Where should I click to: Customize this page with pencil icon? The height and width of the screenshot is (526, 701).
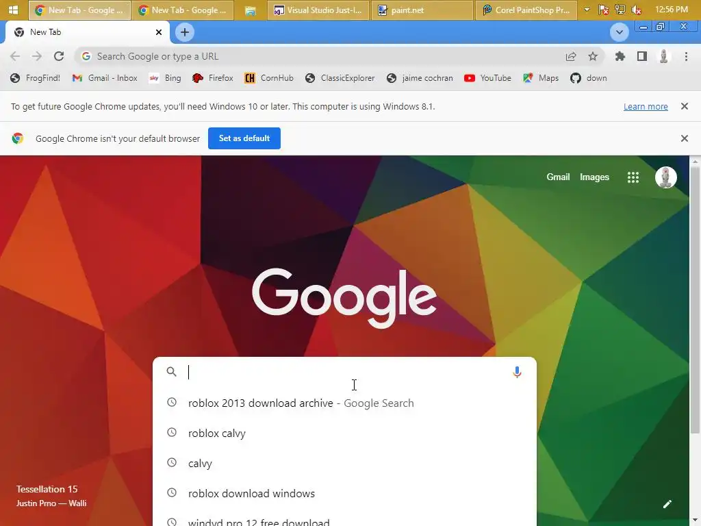pos(667,504)
